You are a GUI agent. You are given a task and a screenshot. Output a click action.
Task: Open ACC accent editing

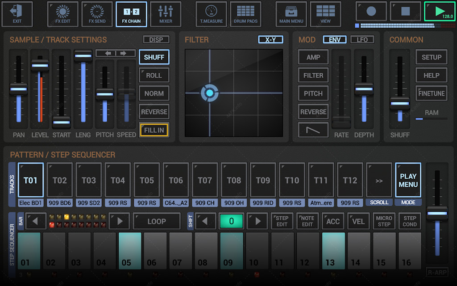click(333, 221)
